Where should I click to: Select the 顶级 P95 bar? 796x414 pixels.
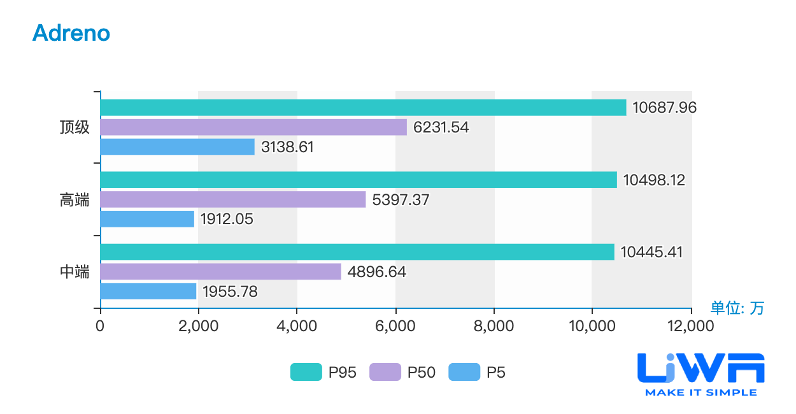pyautogui.click(x=364, y=108)
